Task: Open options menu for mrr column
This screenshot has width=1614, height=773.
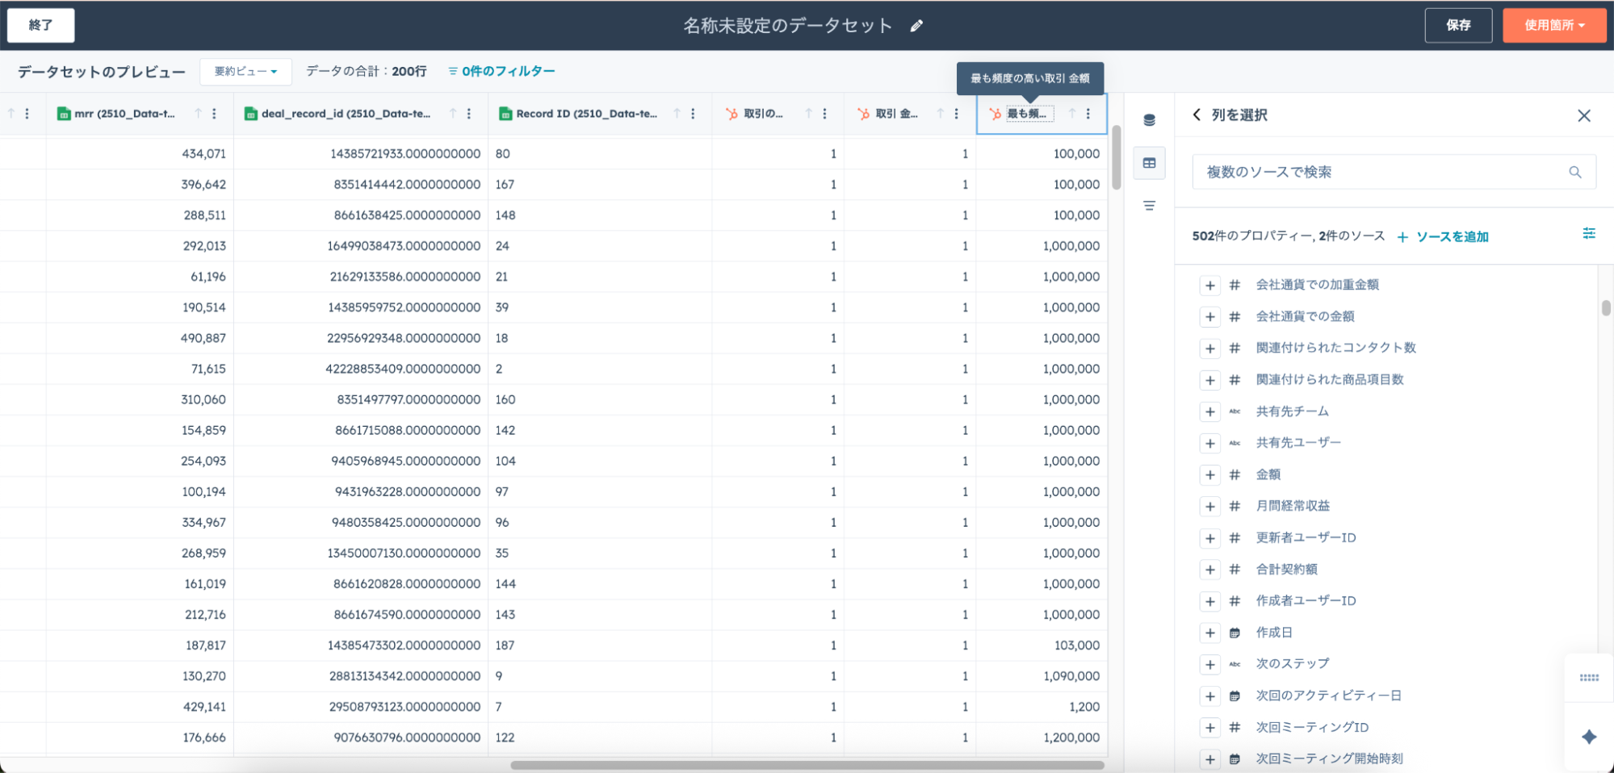Action: click(x=214, y=114)
